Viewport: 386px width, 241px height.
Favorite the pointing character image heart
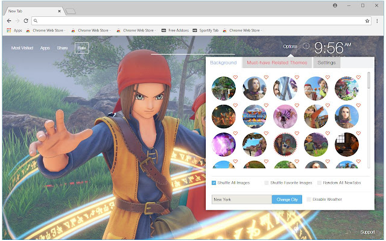(x=327, y=105)
